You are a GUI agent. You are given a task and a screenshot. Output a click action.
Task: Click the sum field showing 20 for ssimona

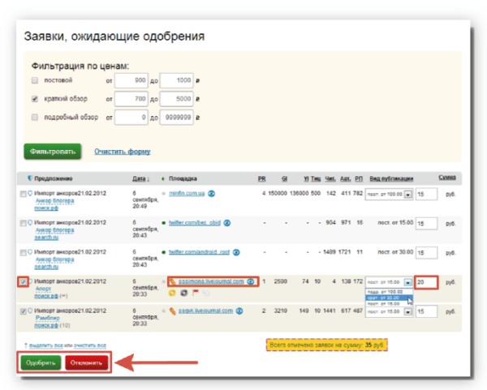[426, 282]
